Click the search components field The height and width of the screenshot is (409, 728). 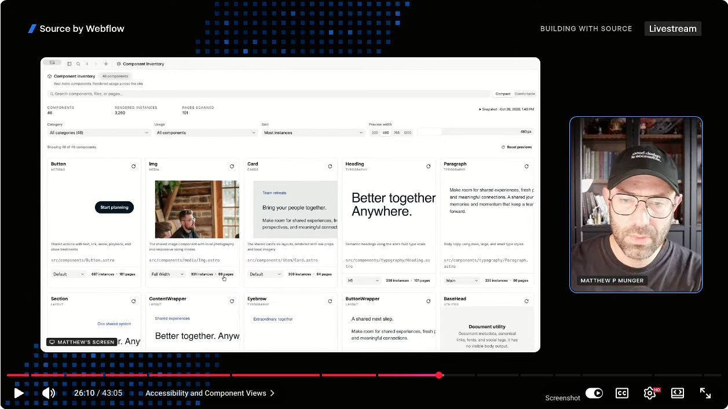269,94
